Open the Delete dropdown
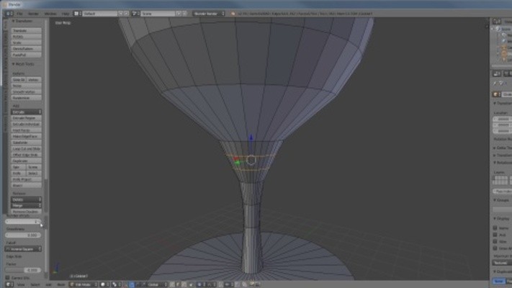 26,199
